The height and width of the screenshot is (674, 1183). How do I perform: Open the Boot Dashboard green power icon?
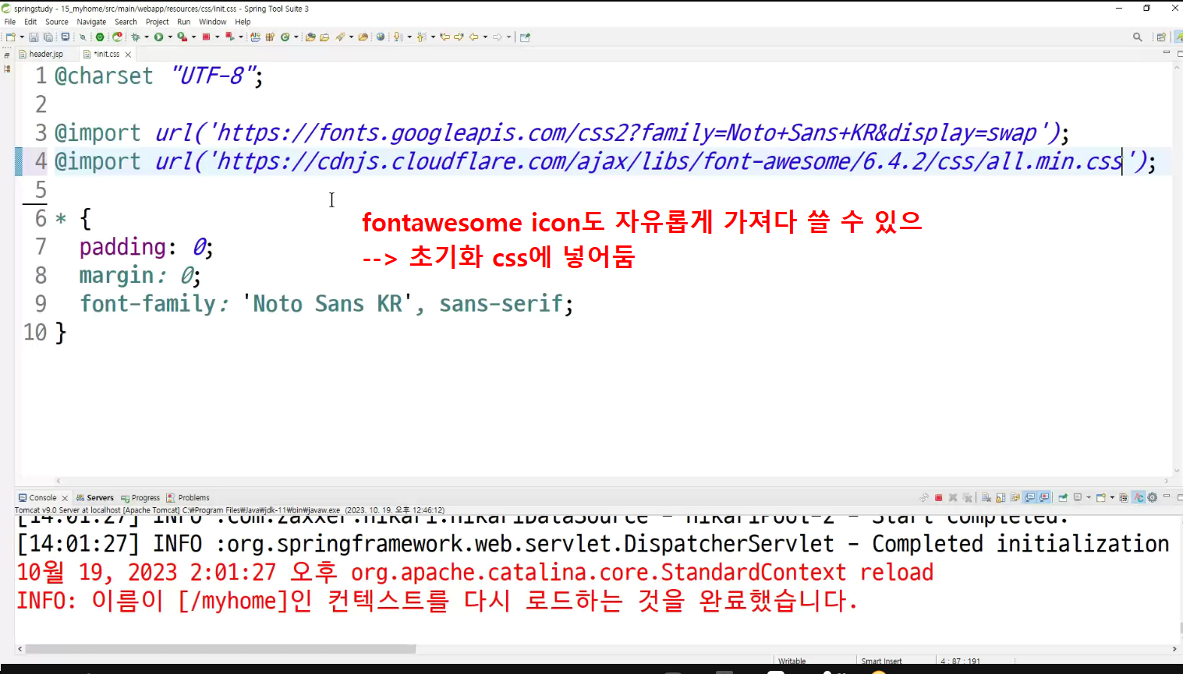click(100, 37)
